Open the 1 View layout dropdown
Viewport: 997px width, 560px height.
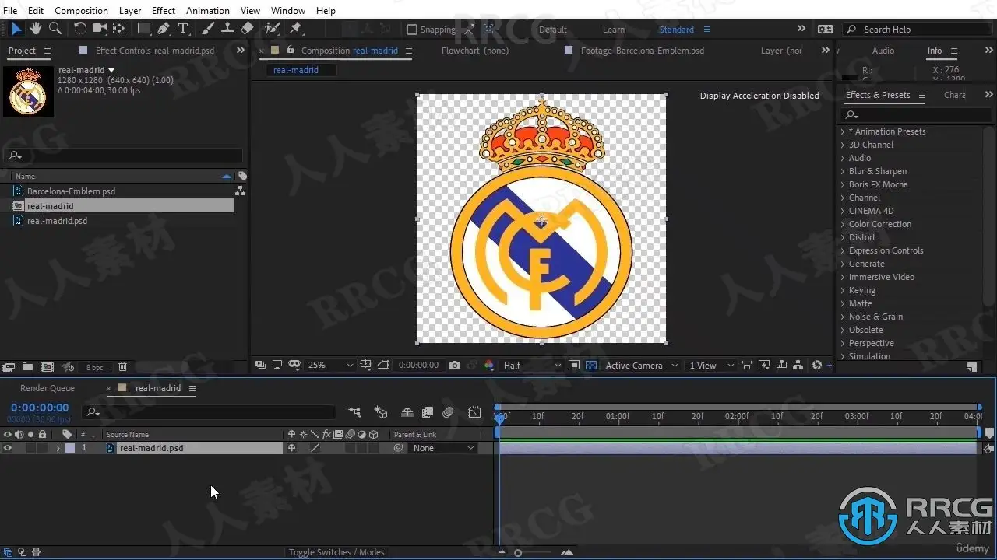[711, 365]
